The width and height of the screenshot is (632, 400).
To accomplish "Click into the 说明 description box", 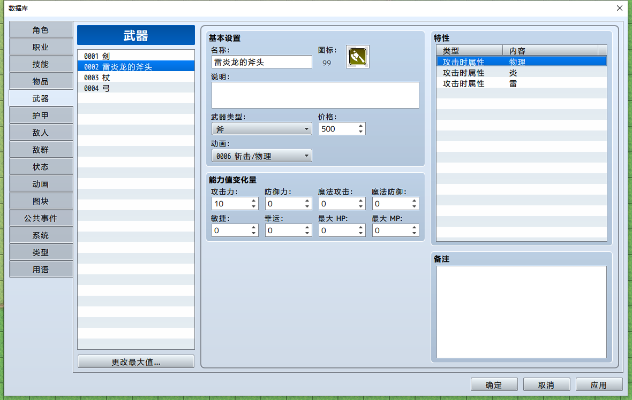I will pos(315,95).
